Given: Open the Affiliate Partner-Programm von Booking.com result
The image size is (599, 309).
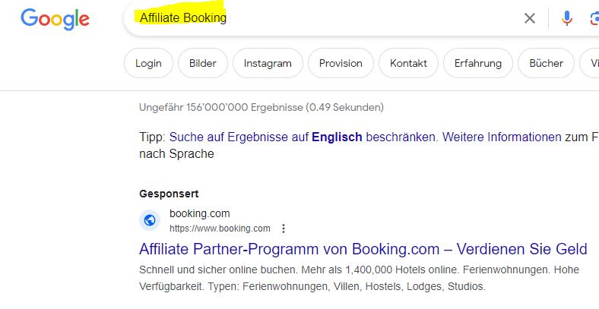Looking at the screenshot, I should coord(363,249).
